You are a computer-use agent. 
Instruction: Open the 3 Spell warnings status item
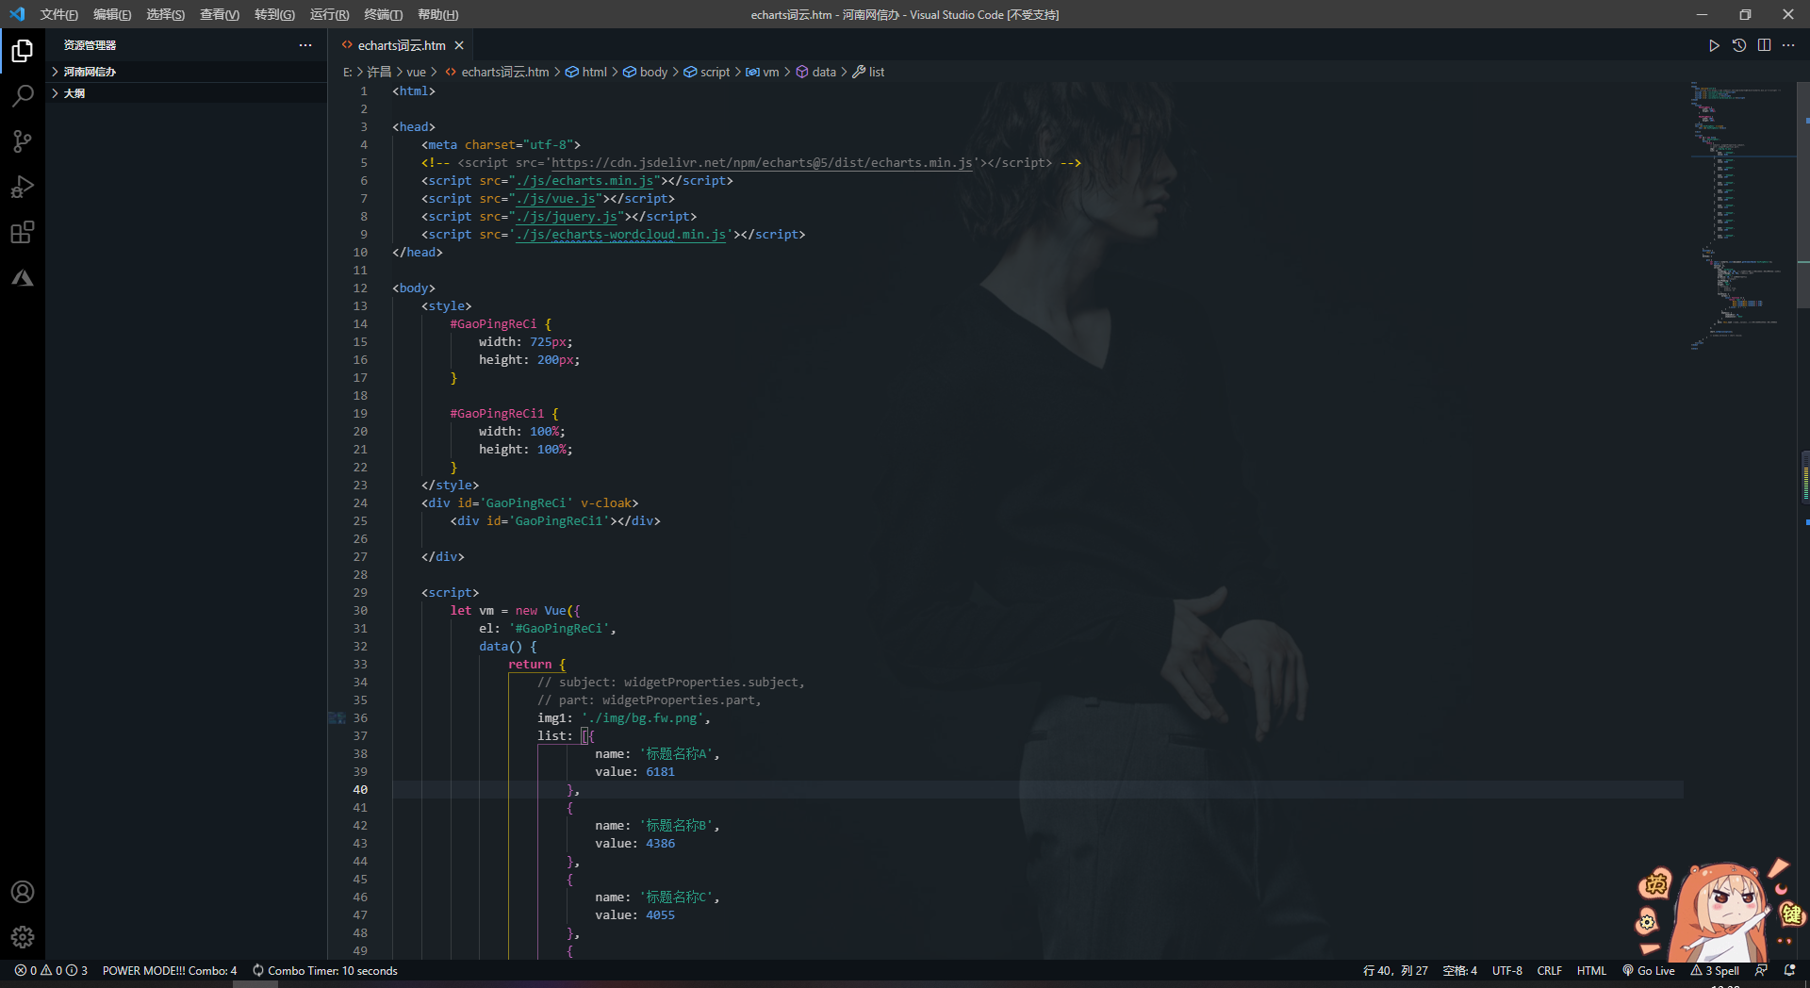click(1715, 970)
